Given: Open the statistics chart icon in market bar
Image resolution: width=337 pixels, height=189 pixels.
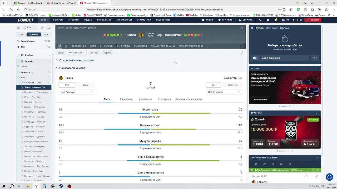Looking at the screenshot, I should pos(59,46).
